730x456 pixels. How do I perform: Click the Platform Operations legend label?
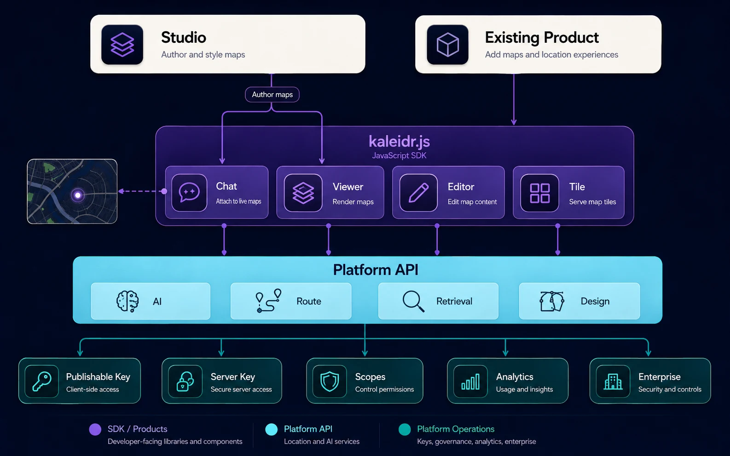coord(456,429)
